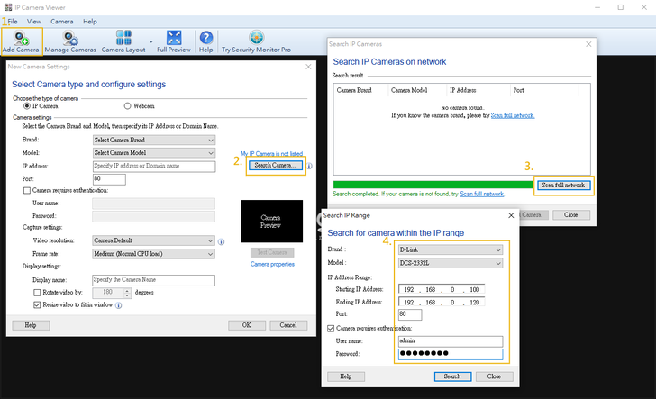
Task: Expand the Select Camera Brand dropdown
Action: point(154,141)
